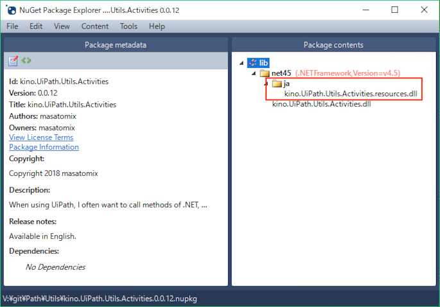The height and width of the screenshot is (307, 440).
Task: Click the Package metadata panel header
Action: (115, 45)
